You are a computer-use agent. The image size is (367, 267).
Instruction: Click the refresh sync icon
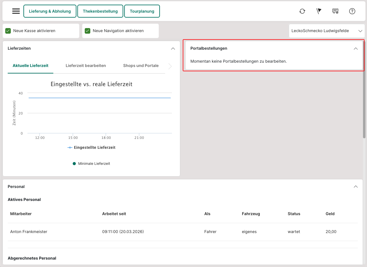pos(302,11)
